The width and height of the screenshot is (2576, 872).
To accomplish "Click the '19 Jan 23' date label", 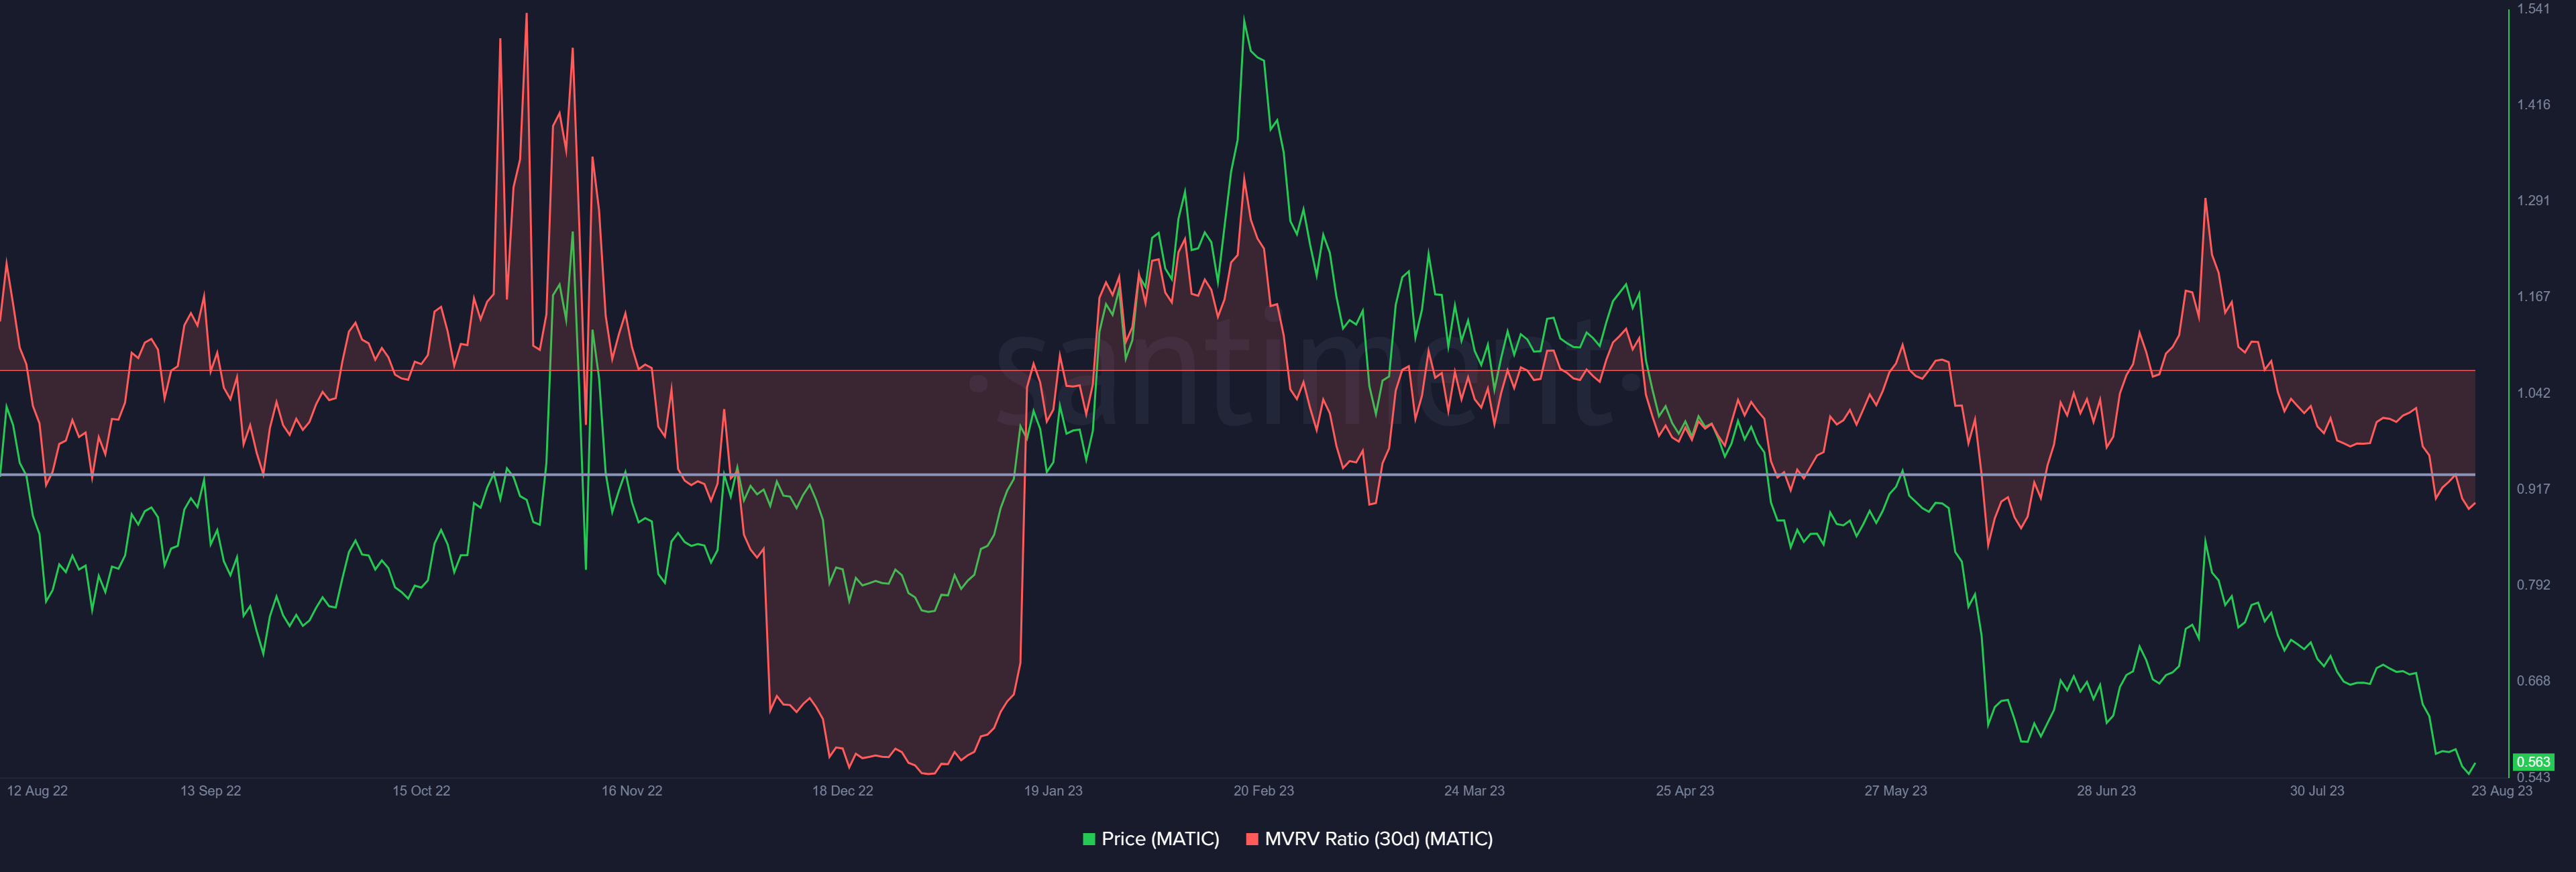I will tap(1053, 791).
